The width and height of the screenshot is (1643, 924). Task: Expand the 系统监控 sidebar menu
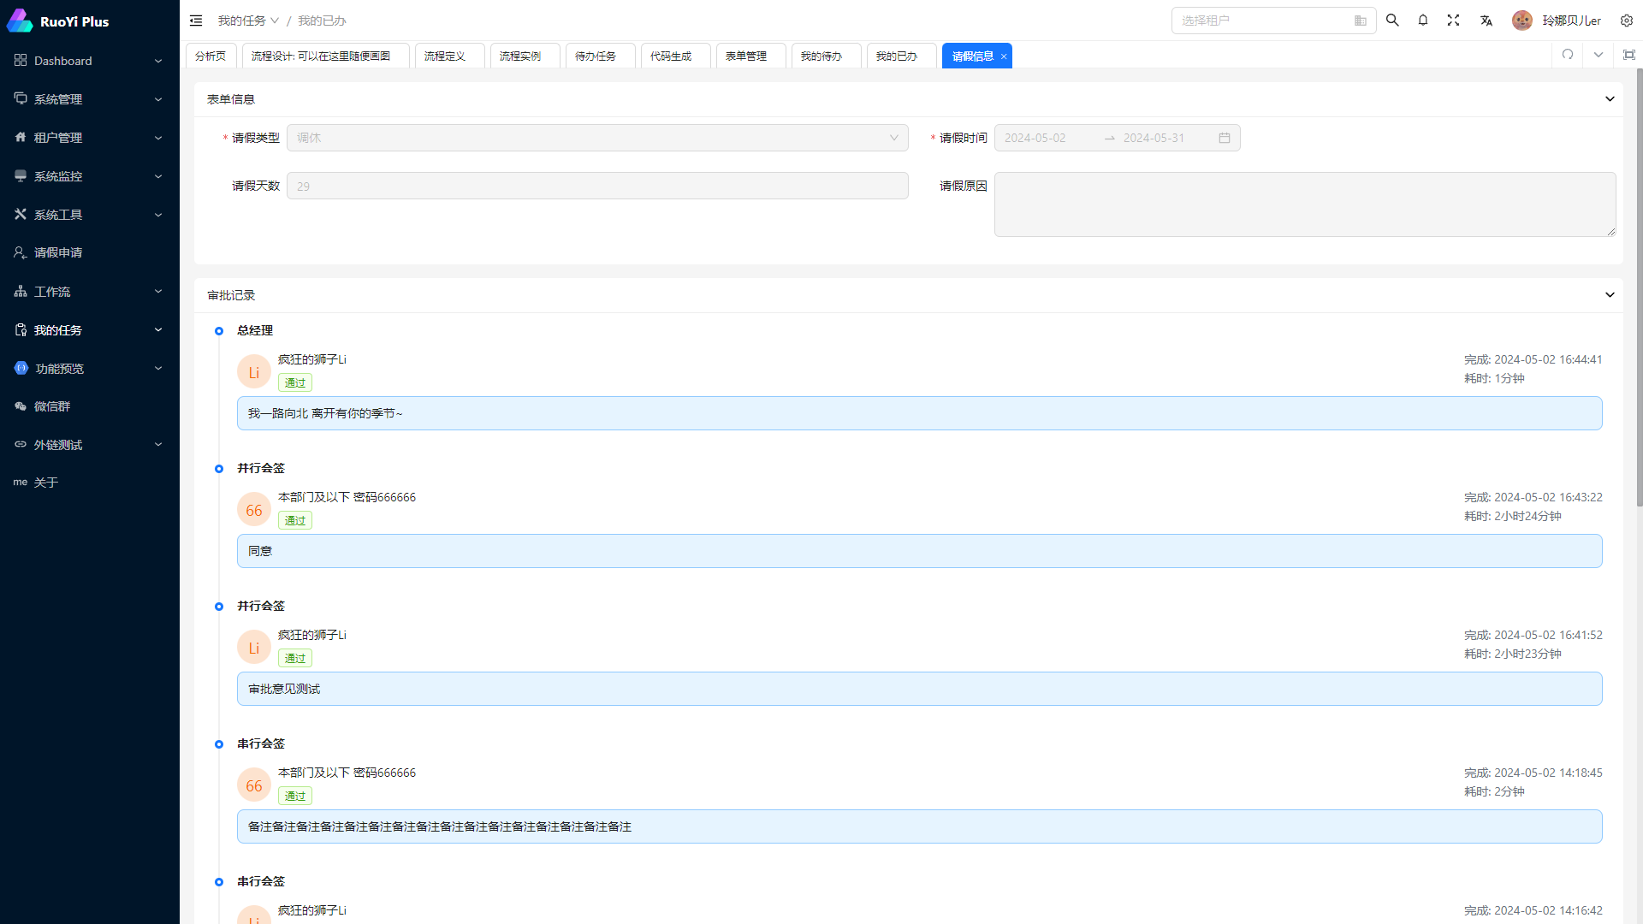[x=158, y=176]
